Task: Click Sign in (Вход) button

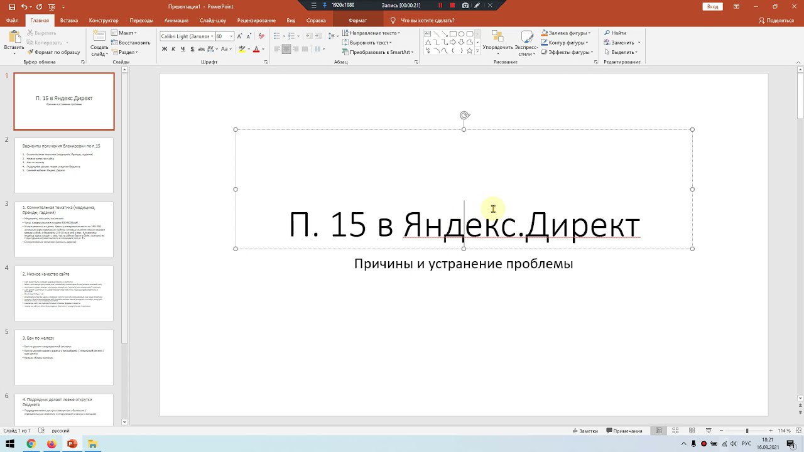Action: 712,6
